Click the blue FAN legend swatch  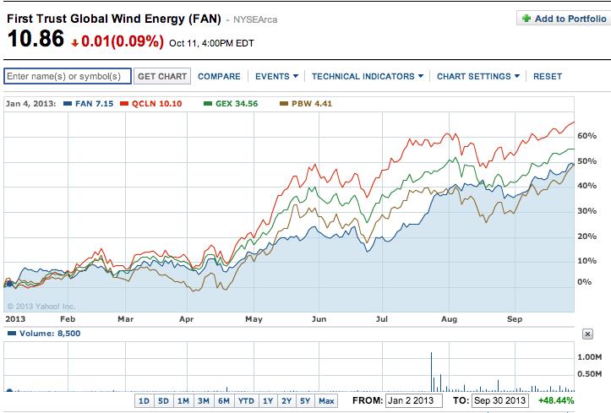pyautogui.click(x=68, y=104)
